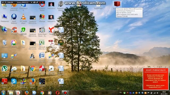Open the Control Panel desktop icon
The height and width of the screenshot is (95, 170).
coord(5,56)
